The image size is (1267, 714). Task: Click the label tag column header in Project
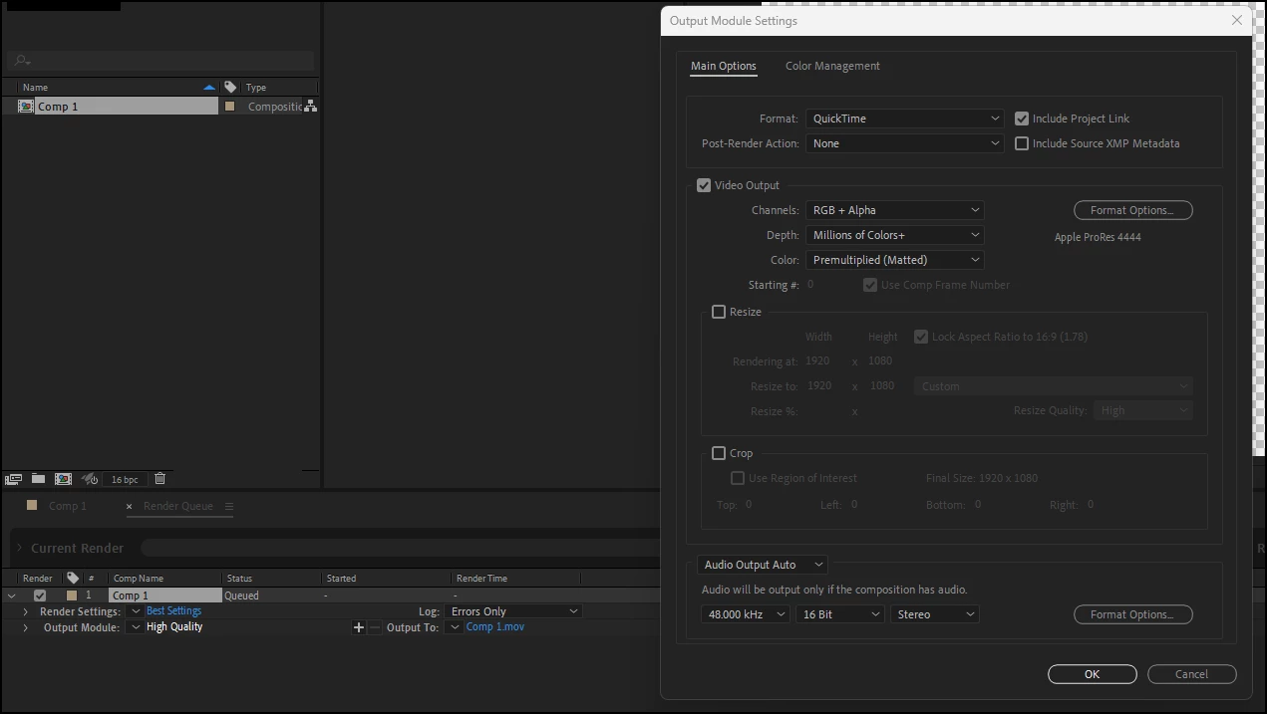[230, 87]
